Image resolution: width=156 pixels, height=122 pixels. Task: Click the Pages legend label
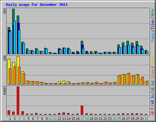[x=153, y=37]
